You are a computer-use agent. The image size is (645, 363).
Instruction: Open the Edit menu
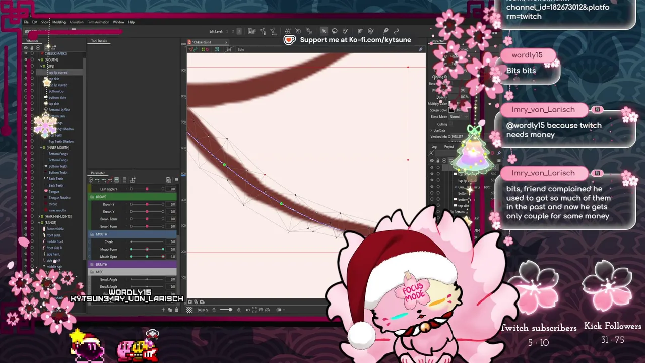click(x=35, y=22)
